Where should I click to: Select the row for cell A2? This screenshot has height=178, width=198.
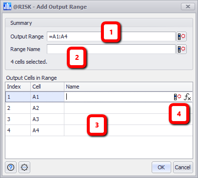point(99,108)
